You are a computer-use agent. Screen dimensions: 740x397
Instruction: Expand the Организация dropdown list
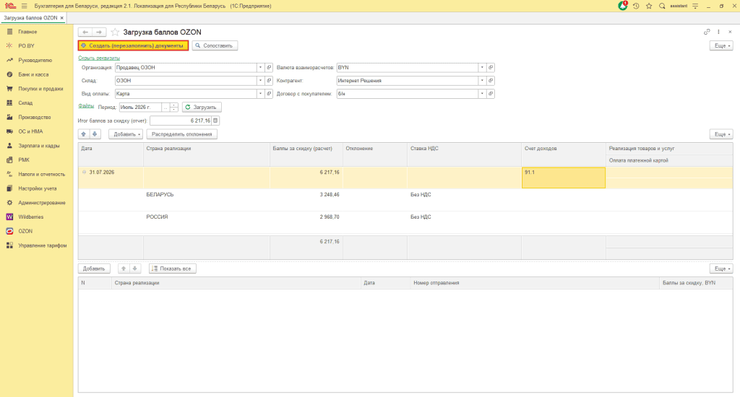[260, 67]
